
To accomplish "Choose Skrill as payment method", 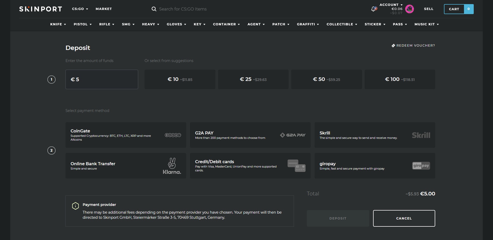I will point(375,135).
